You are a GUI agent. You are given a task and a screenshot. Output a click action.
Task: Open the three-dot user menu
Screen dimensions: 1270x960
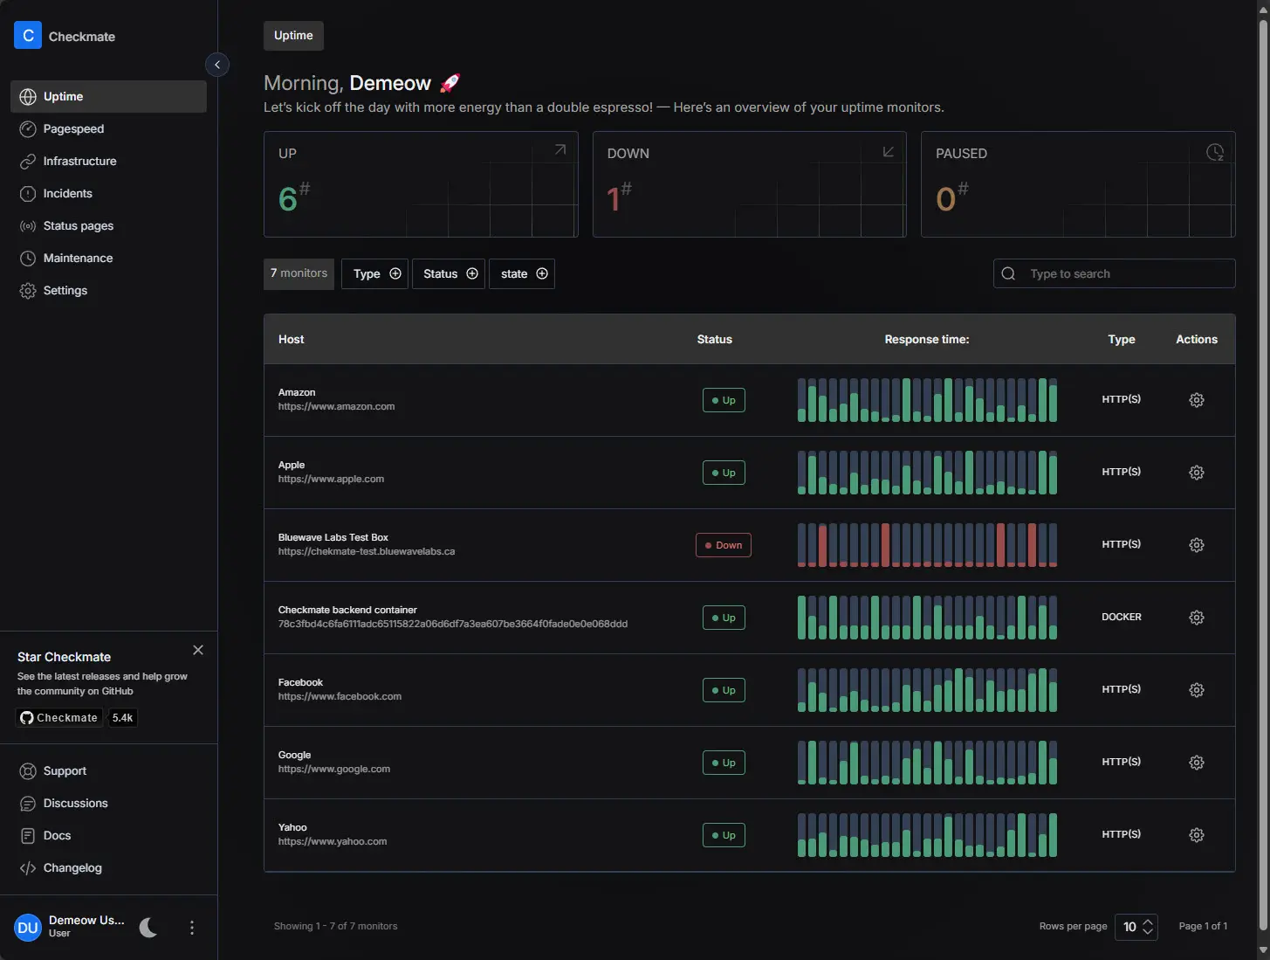point(192,928)
